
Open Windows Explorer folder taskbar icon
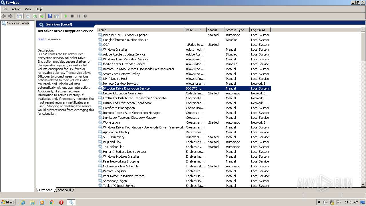(x=32, y=202)
